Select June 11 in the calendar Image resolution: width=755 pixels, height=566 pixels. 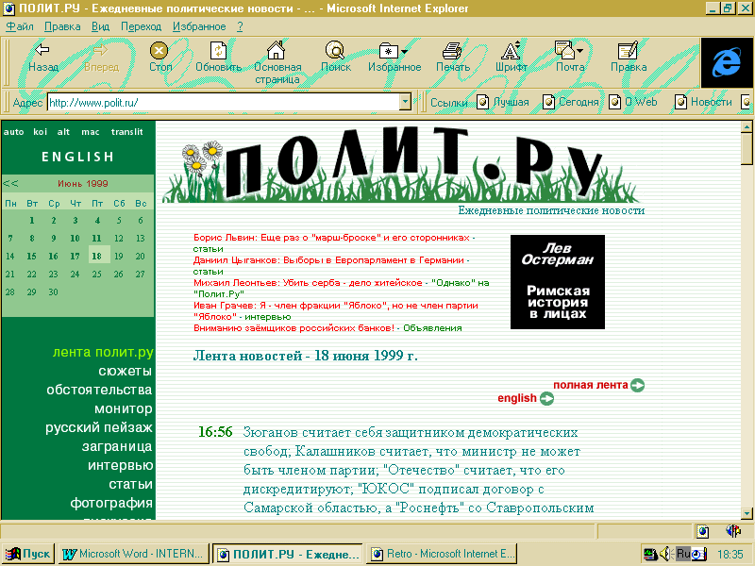(97, 239)
